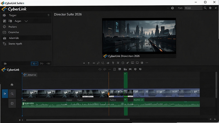Click the screen monitor icon in timeline toolbar
The image size is (219, 123).
120,69
